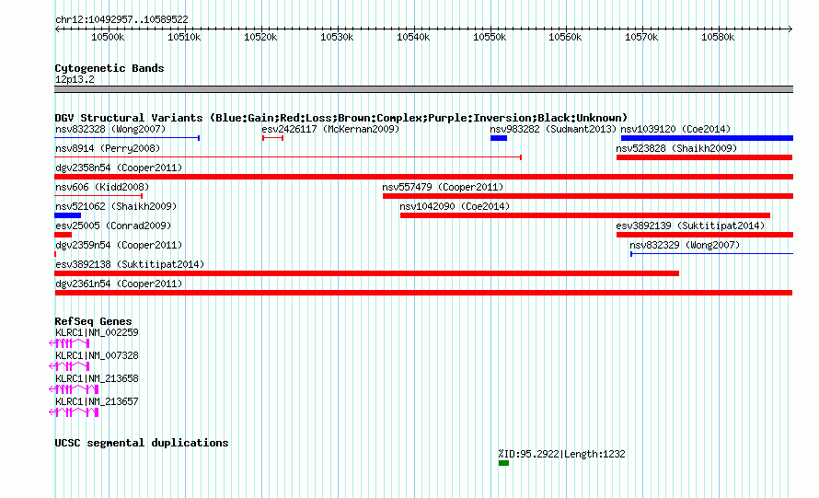Select the thin blue line of nsv832328
Image resolution: width=819 pixels, height=498 pixels.
[x=127, y=138]
